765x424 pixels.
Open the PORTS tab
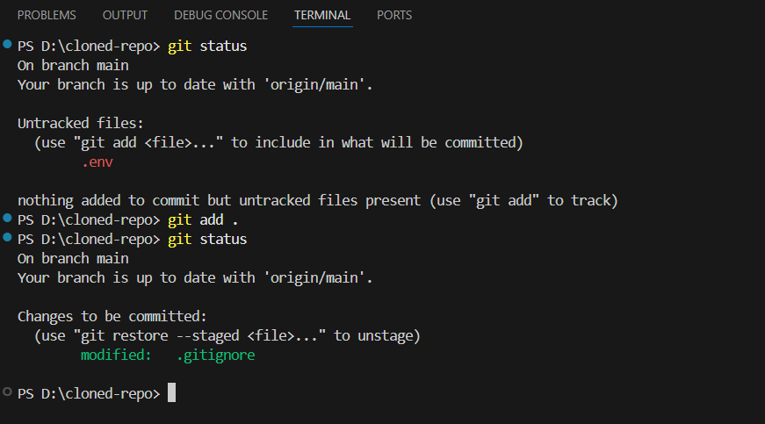(x=394, y=15)
